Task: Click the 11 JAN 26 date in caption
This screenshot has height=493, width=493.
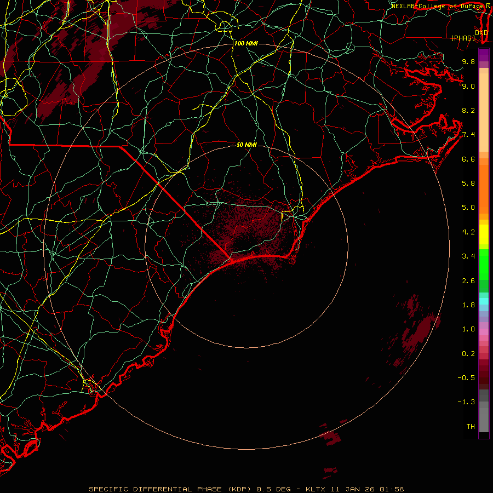Action: [x=353, y=489]
